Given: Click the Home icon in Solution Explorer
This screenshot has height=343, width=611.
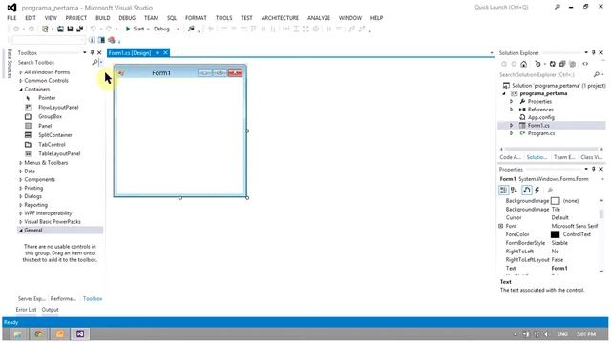Looking at the screenshot, I should 524,64.
